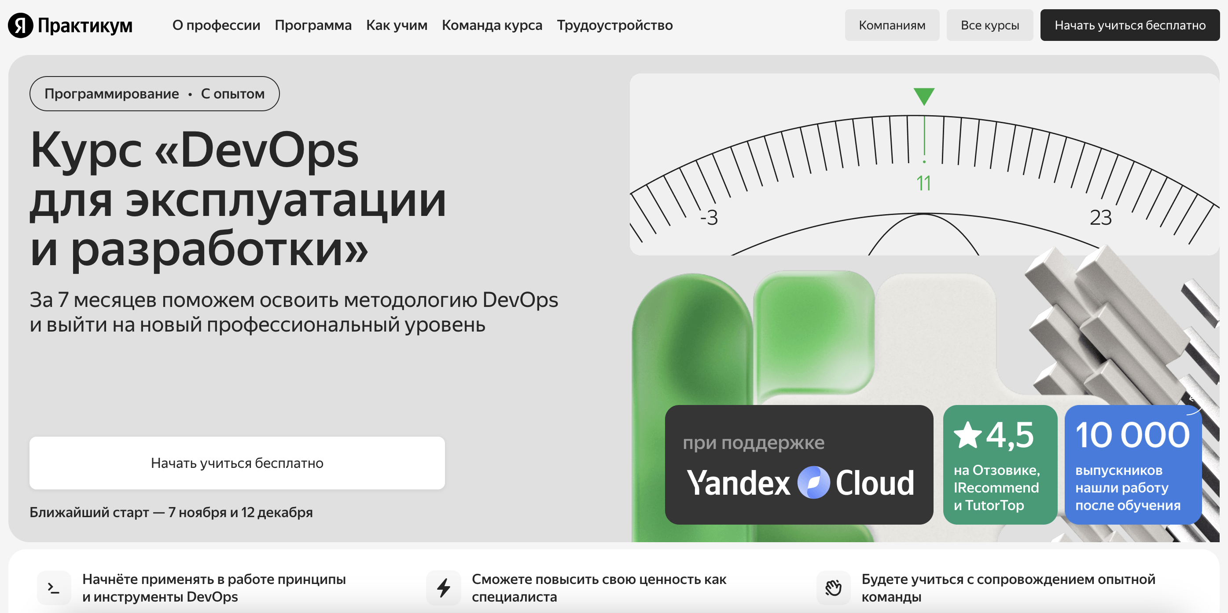Open the при поддержке Yandex Cloud card
1228x613 pixels.
[x=799, y=465]
